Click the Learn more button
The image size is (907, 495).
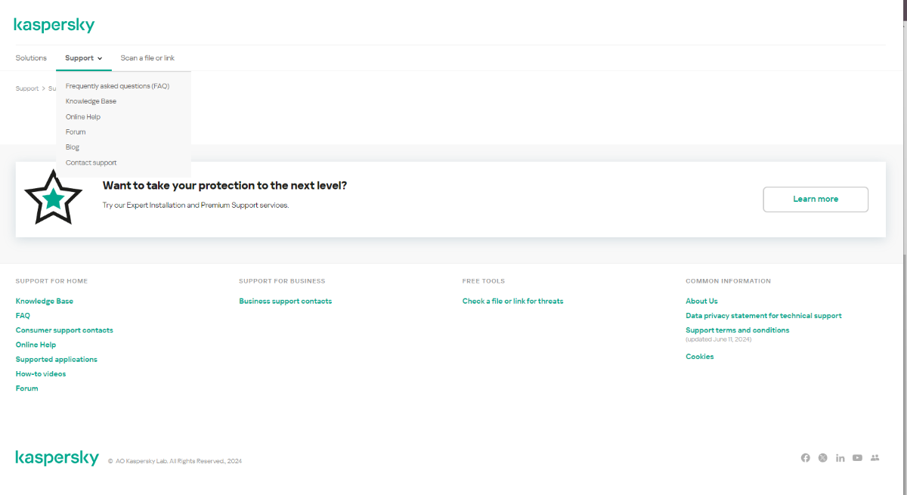tap(816, 200)
